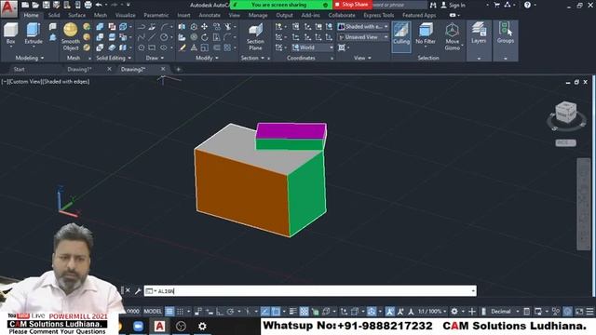
Task: Click the Rectangle draw tool
Action: [x=152, y=47]
